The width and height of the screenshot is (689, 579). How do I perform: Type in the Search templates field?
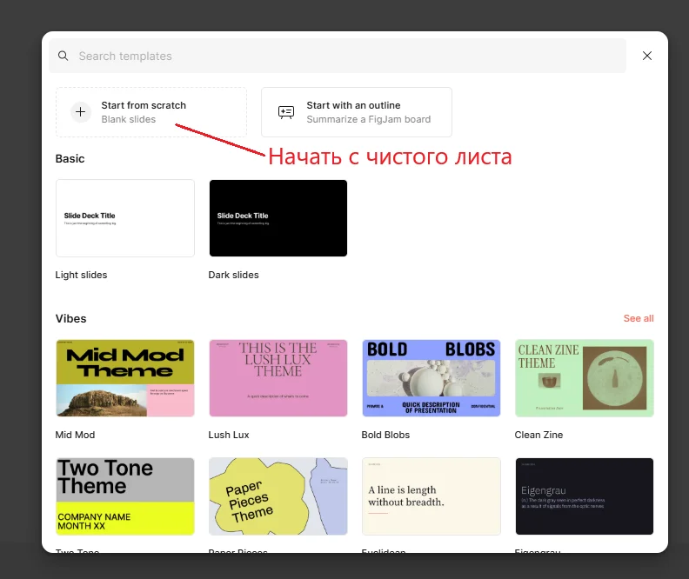pyautogui.click(x=348, y=56)
